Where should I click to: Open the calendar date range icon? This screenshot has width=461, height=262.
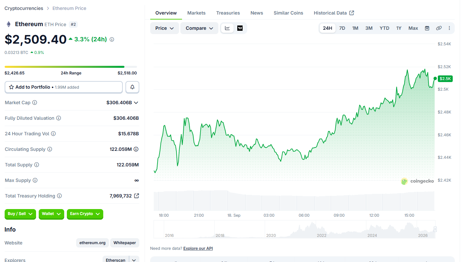click(x=427, y=28)
